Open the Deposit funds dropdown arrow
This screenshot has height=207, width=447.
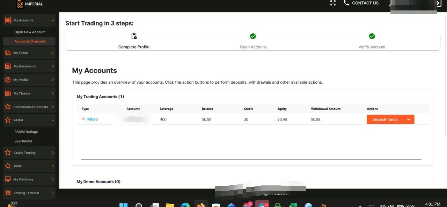click(x=409, y=120)
